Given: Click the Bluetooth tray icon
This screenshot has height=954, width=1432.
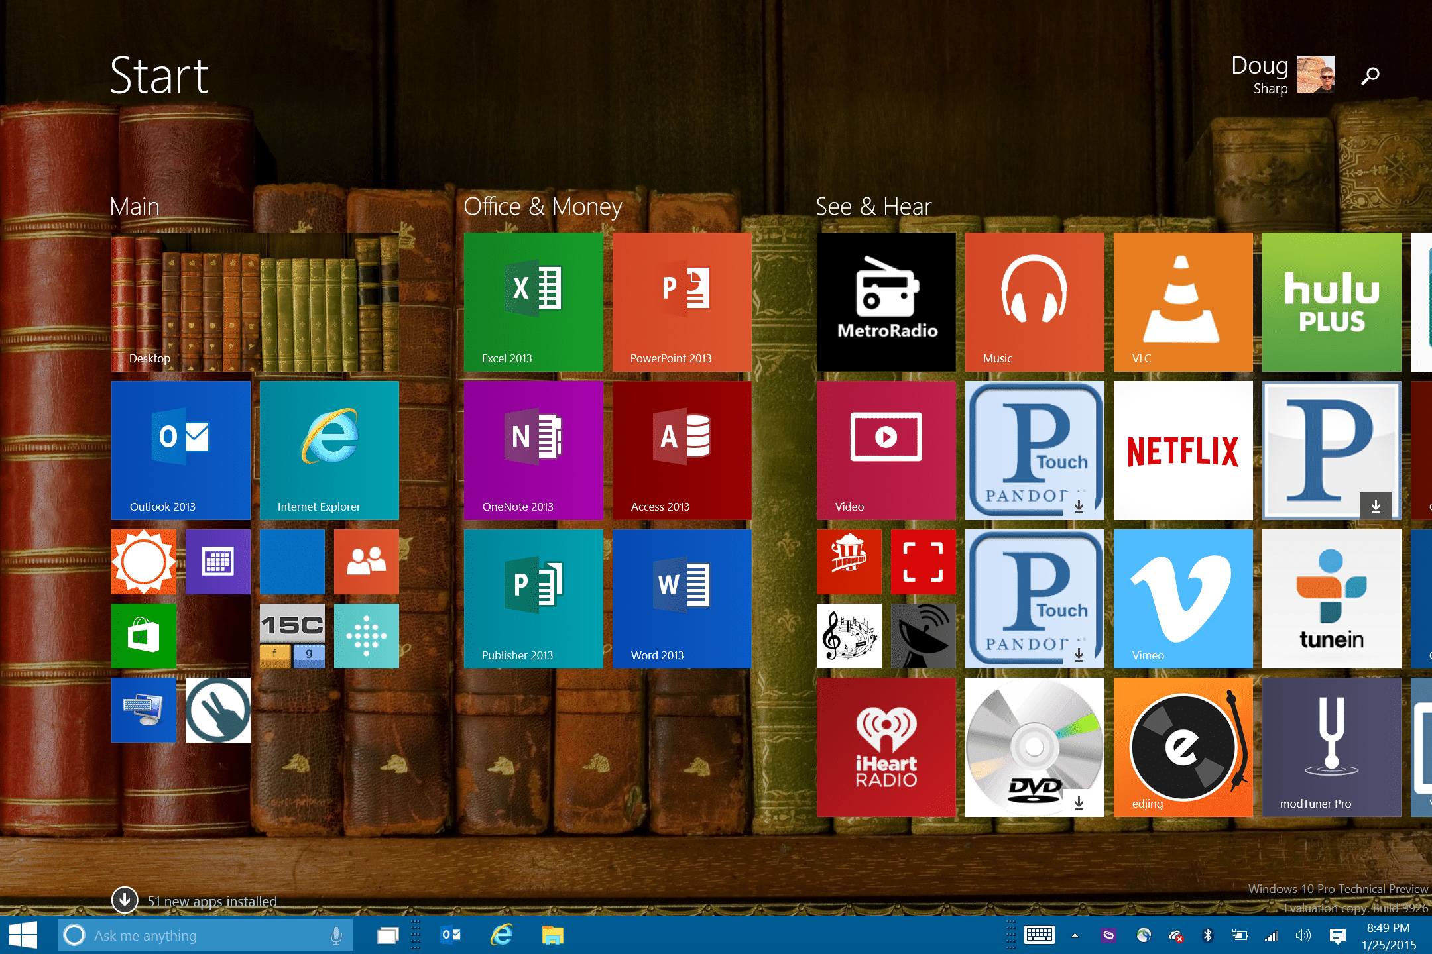Looking at the screenshot, I should (x=1207, y=935).
